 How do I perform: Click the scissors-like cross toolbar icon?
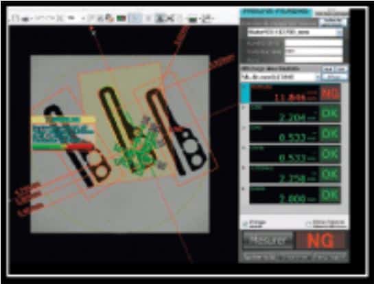click(x=170, y=18)
